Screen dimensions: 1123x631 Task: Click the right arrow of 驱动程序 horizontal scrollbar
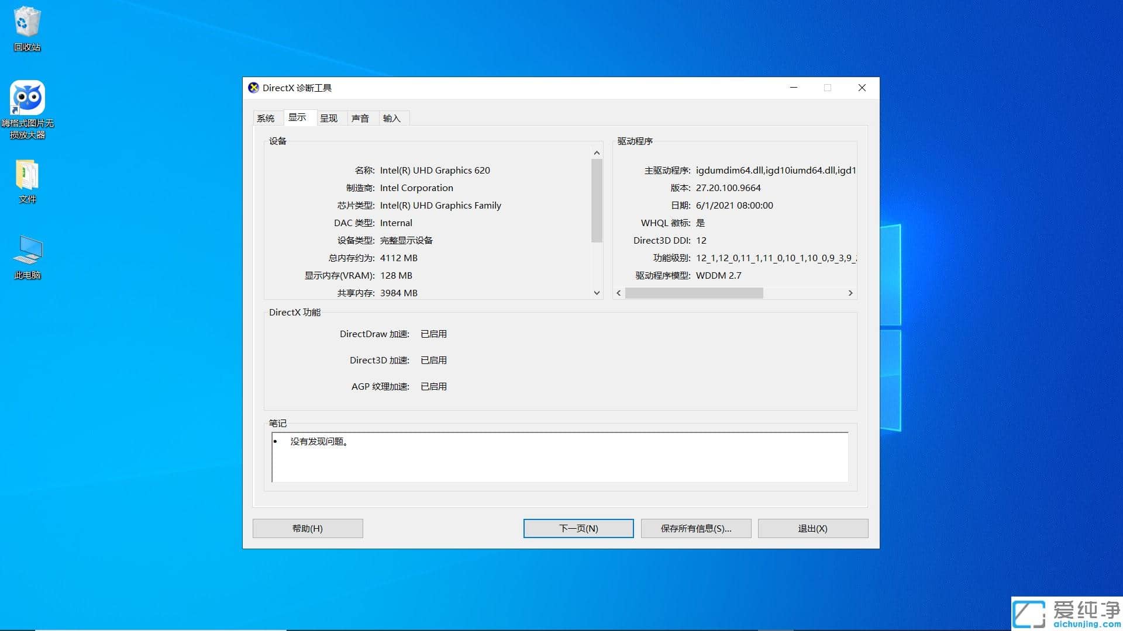pos(850,293)
